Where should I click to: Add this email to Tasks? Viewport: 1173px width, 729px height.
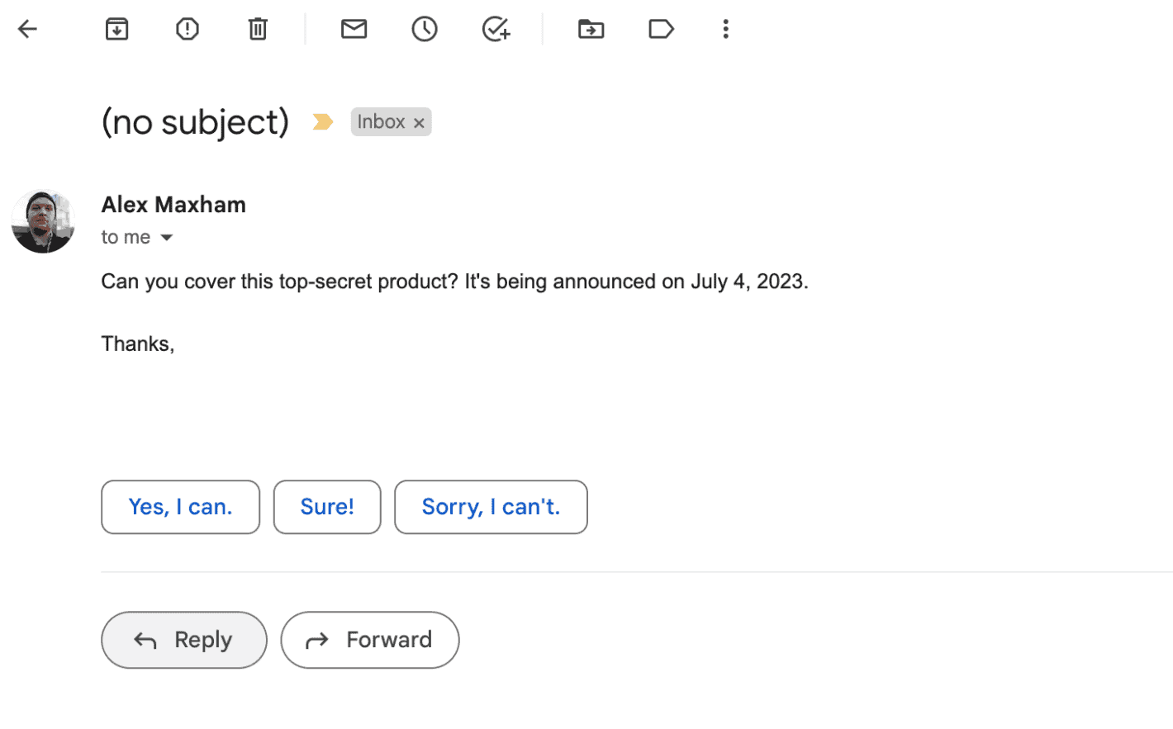496,30
